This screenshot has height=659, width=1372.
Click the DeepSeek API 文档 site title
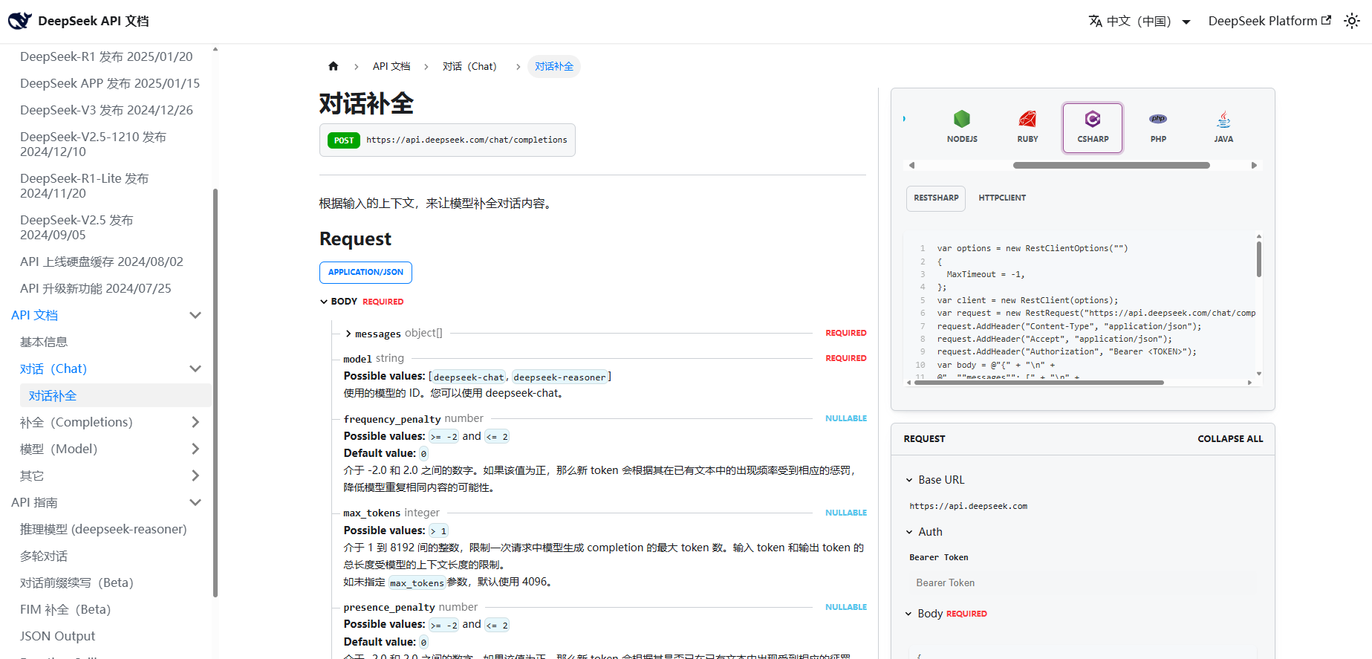click(94, 21)
